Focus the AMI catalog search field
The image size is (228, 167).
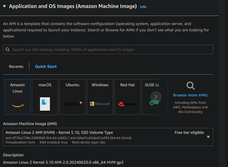point(111,50)
